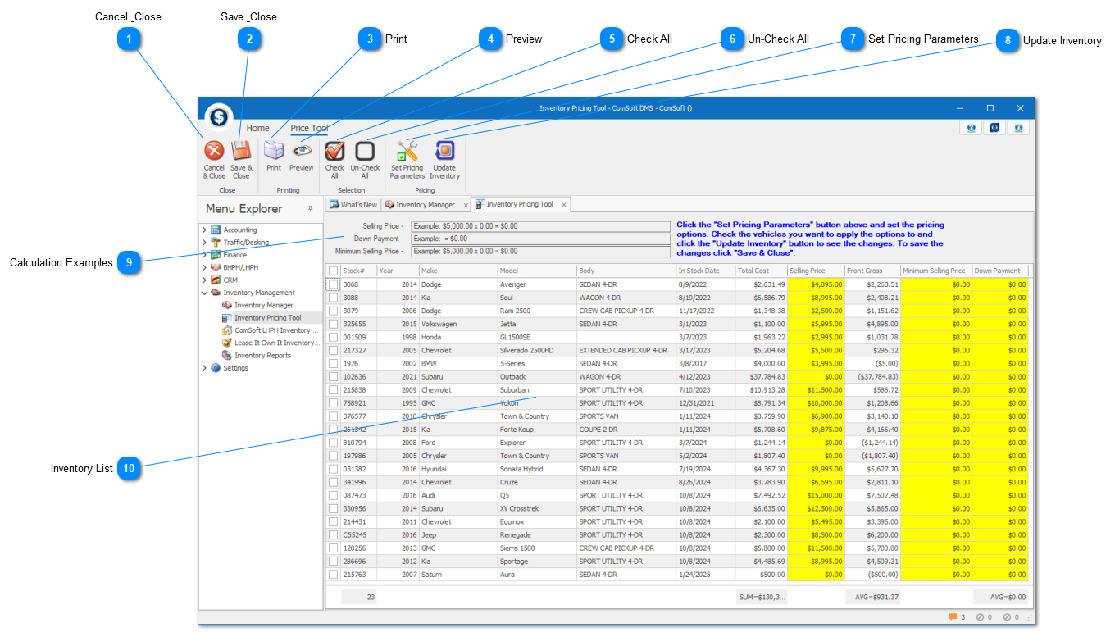Click the Silverado 2500HD model cell
Image resolution: width=1115 pixels, height=632 pixels.
click(537, 350)
